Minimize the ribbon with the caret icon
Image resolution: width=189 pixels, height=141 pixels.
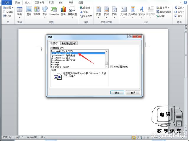pos(181,3)
